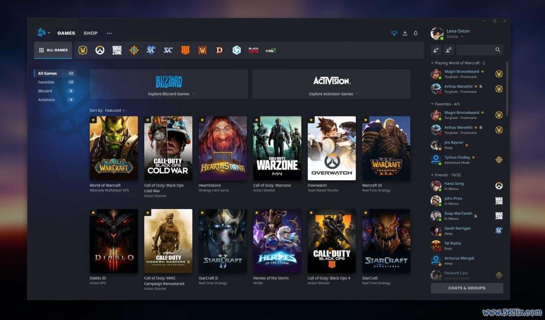Image resolution: width=545 pixels, height=320 pixels.
Task: Open the Black Ops 4 game tile
Action: click(x=332, y=241)
